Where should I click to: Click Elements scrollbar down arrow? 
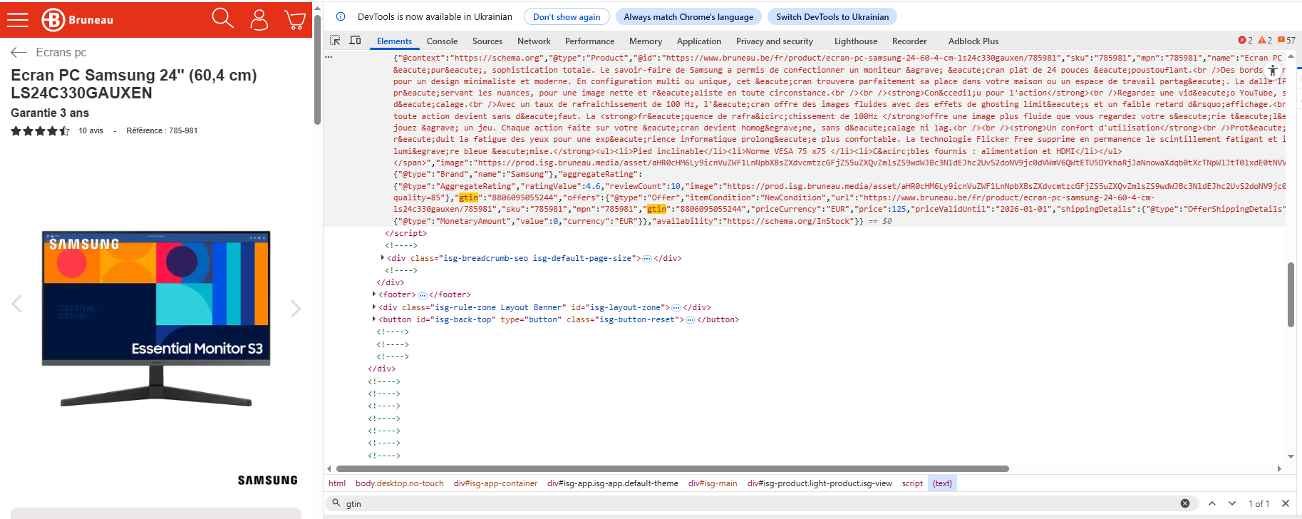click(1291, 456)
